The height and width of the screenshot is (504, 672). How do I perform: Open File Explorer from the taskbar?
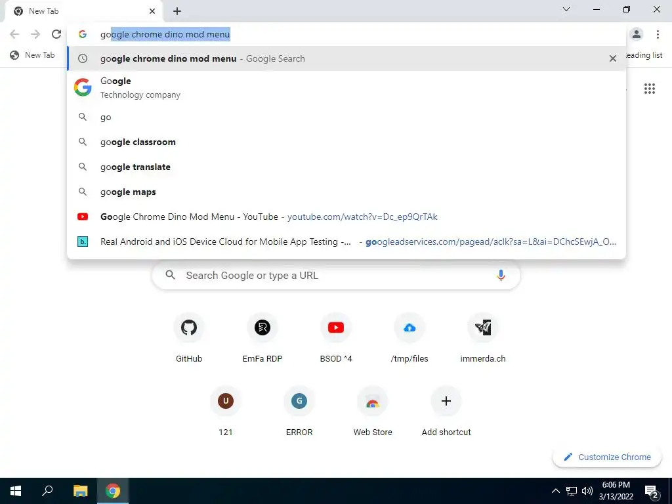coord(80,491)
